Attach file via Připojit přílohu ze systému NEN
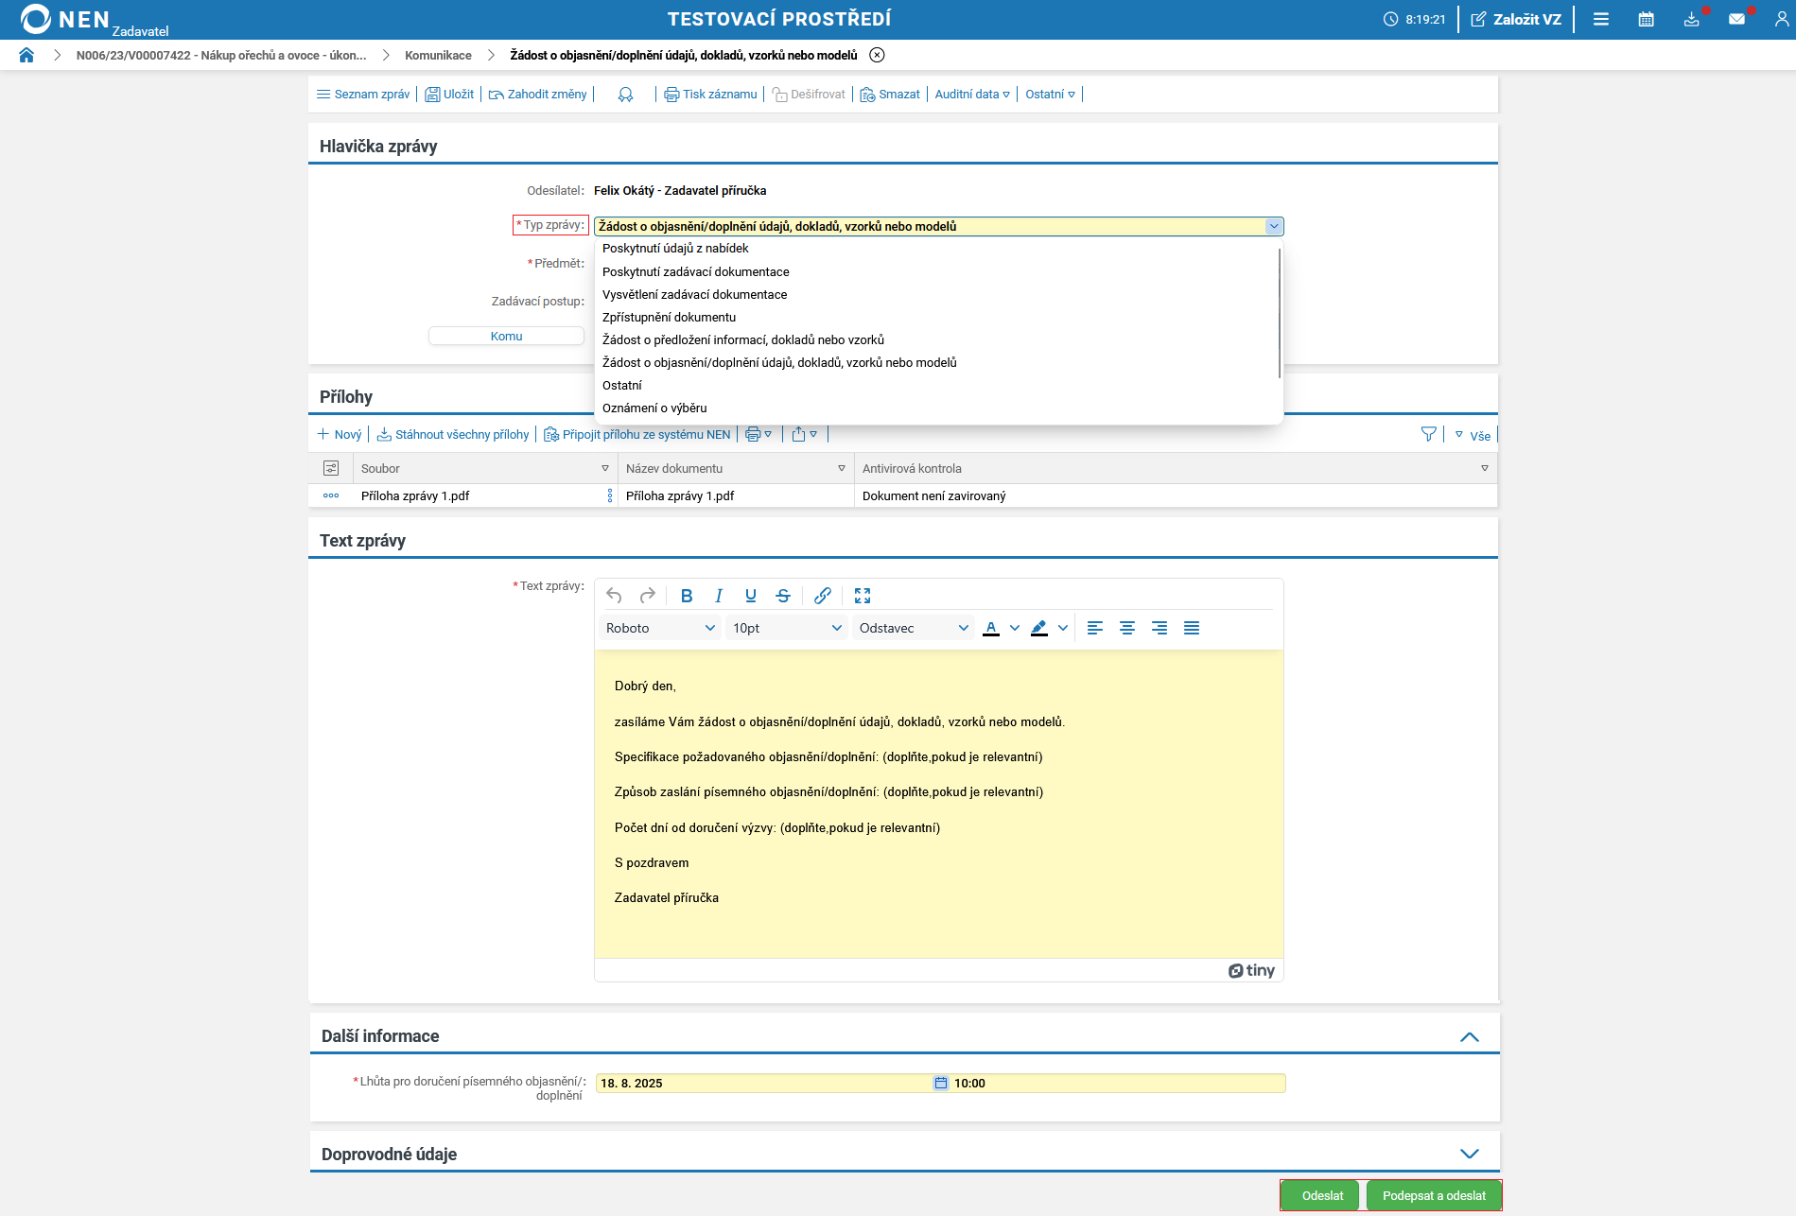The image size is (1796, 1216). pyautogui.click(x=637, y=435)
